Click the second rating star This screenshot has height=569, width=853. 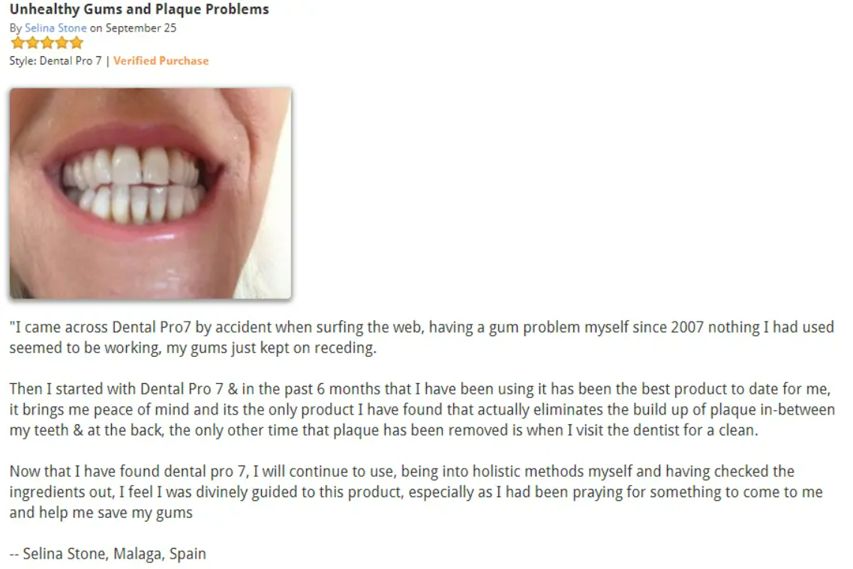click(x=32, y=43)
